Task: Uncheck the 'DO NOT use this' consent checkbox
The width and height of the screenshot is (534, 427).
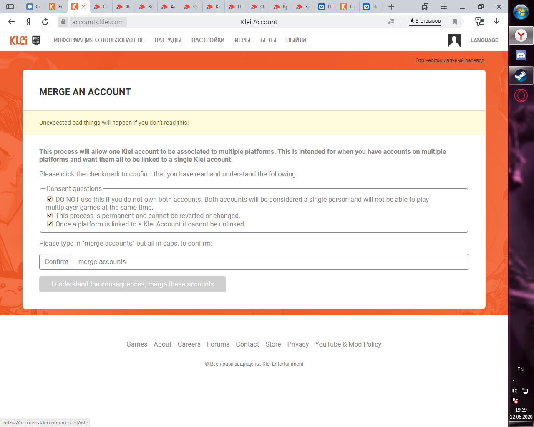Action: [x=50, y=199]
